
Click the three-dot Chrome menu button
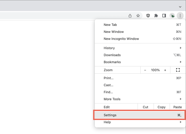180,16
